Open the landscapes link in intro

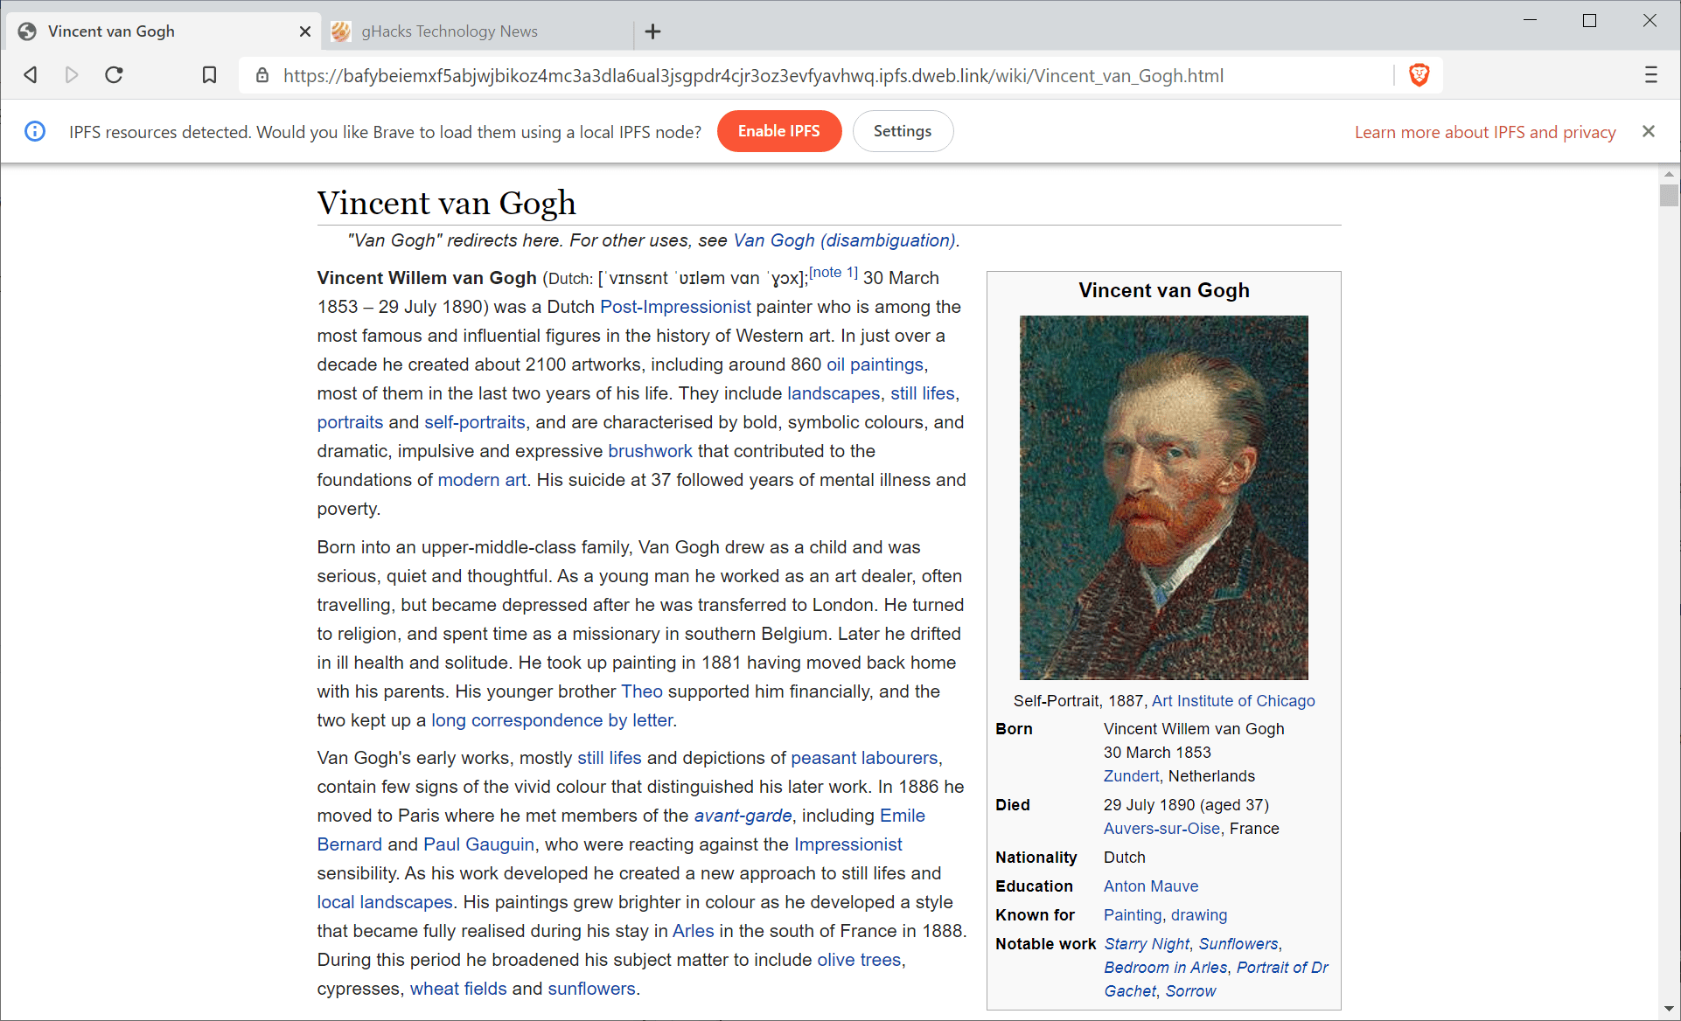834,393
